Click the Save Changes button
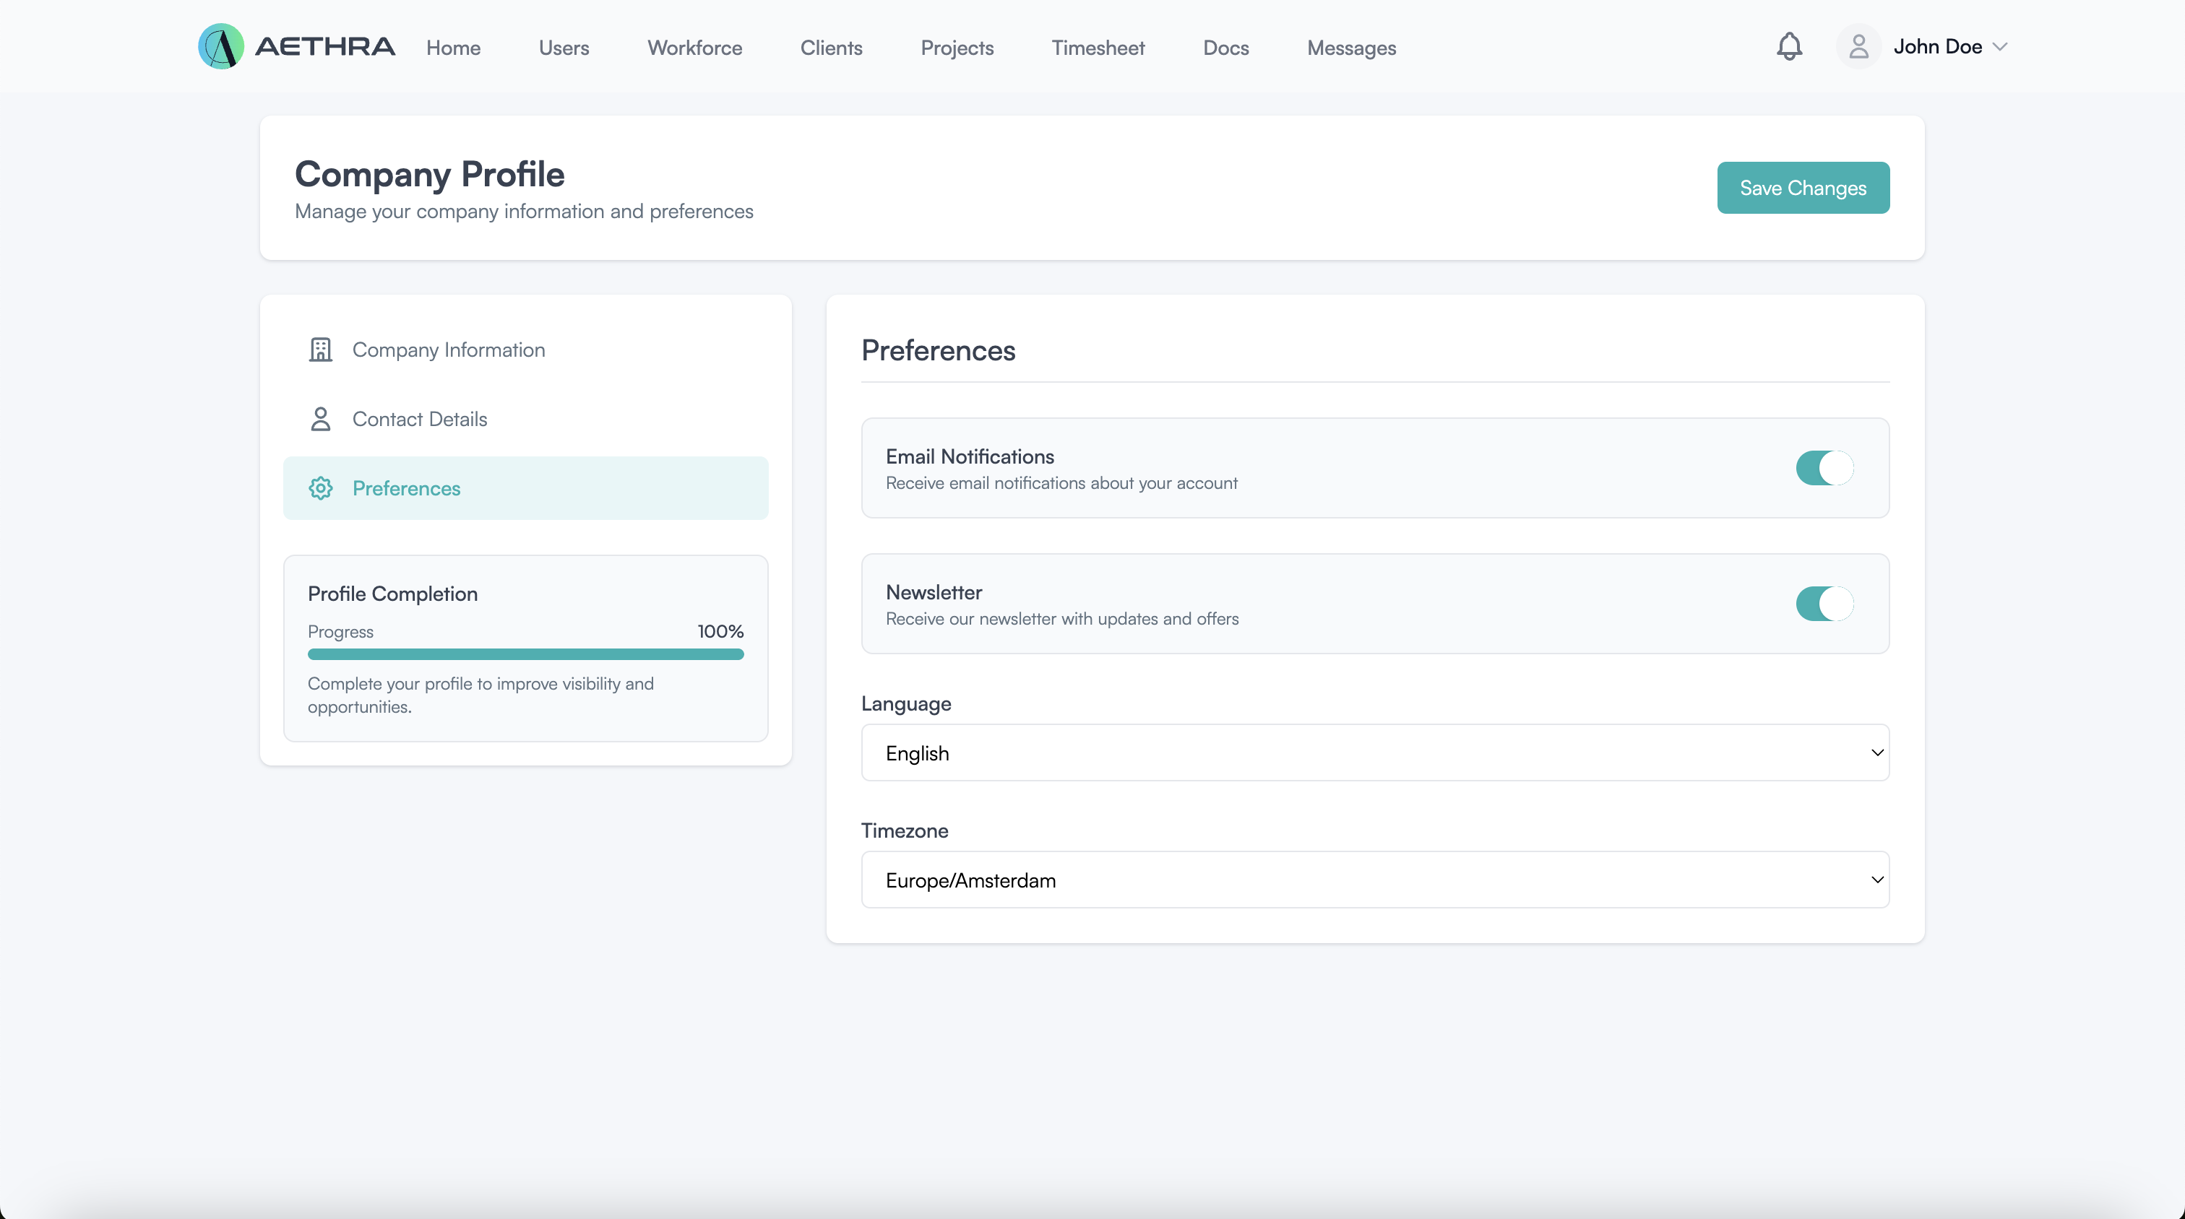2185x1219 pixels. coord(1803,187)
